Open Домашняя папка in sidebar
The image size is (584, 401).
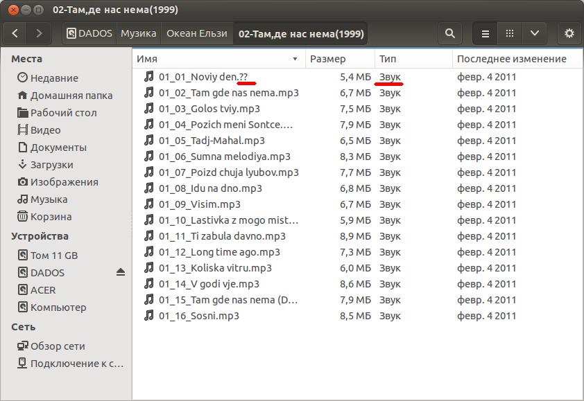71,96
